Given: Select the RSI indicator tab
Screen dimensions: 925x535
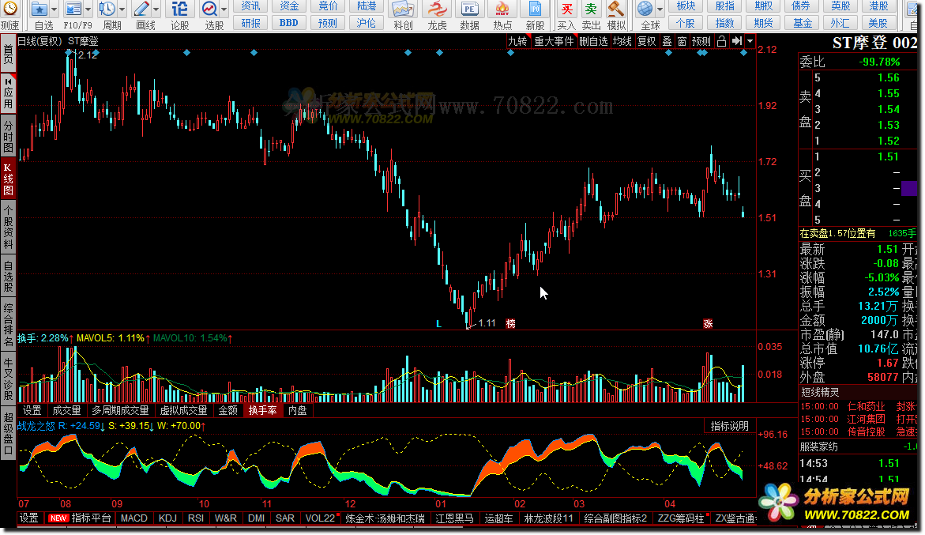Looking at the screenshot, I should pos(196,518).
